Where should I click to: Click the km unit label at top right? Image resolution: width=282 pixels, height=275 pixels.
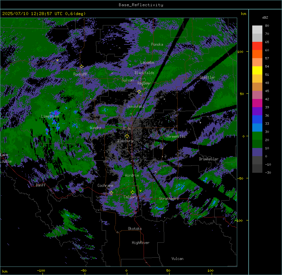243,14
